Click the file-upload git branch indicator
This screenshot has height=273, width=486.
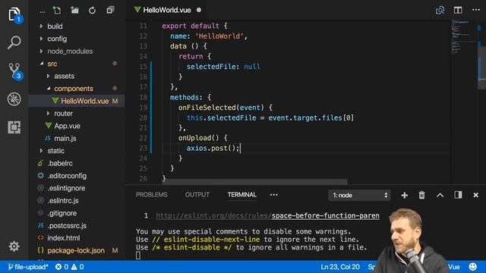[28, 267]
